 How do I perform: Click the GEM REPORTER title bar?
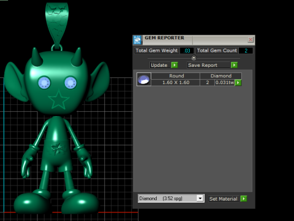click(x=194, y=40)
